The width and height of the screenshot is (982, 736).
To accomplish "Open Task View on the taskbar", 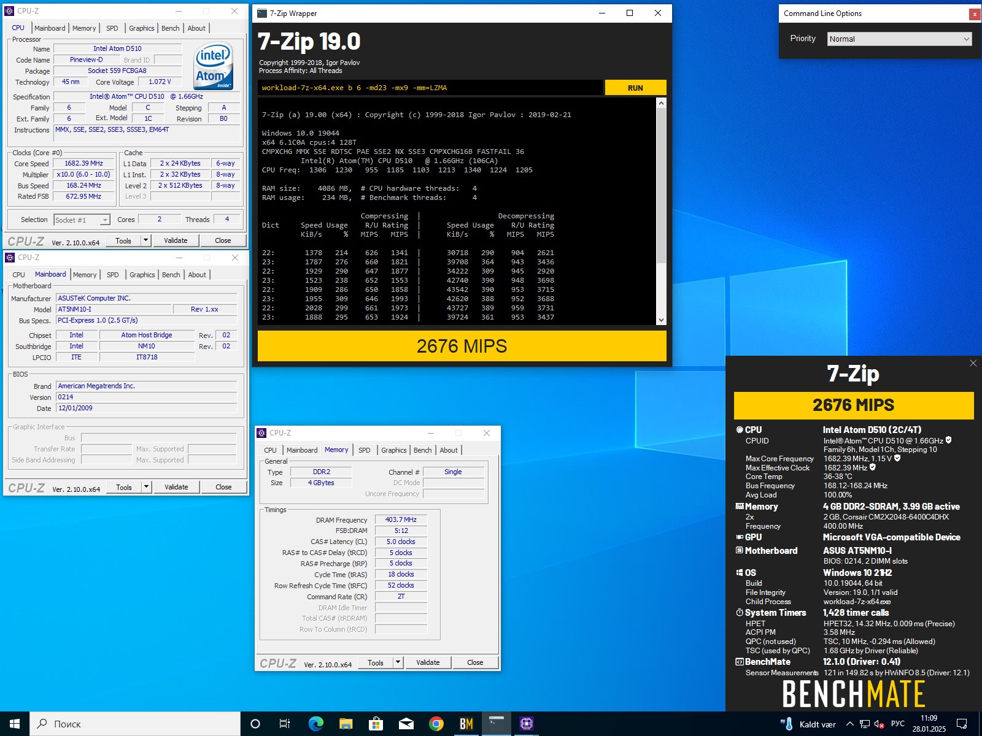I will point(285,724).
